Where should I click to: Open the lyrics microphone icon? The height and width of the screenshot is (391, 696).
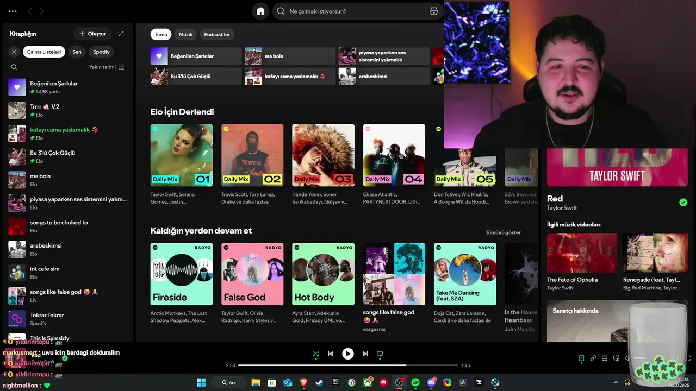[x=593, y=358]
